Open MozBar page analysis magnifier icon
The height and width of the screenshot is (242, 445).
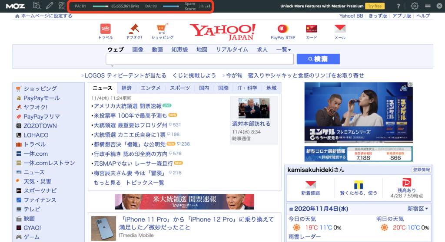(37, 6)
